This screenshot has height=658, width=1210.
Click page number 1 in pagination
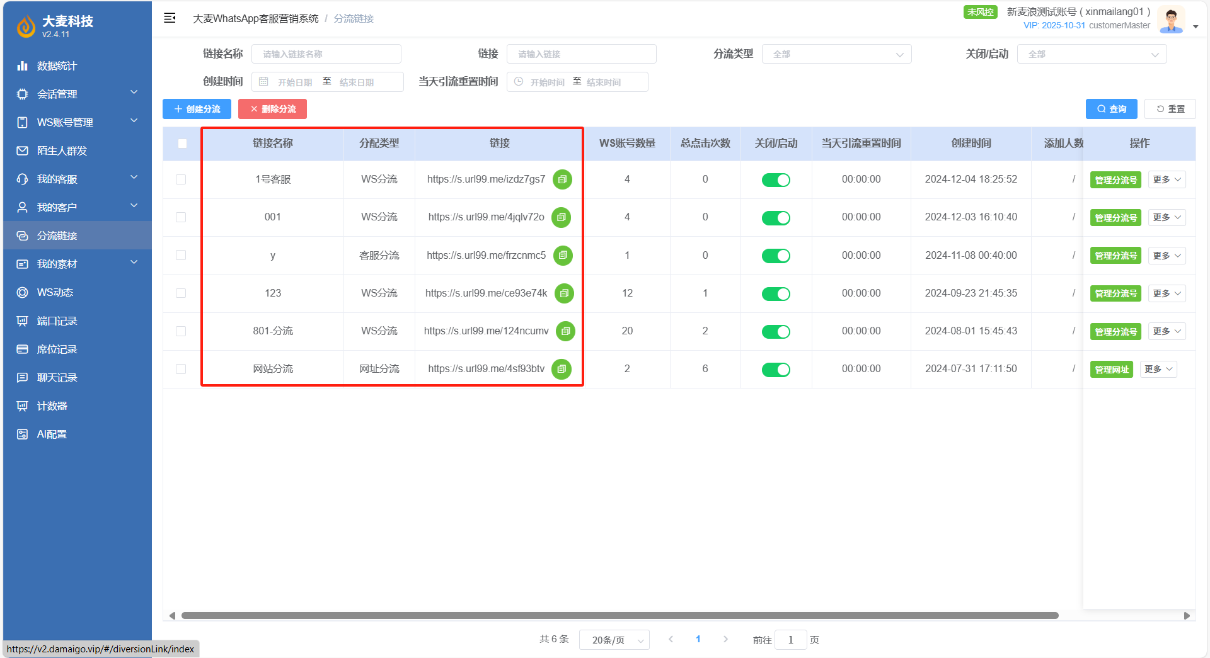coord(698,639)
